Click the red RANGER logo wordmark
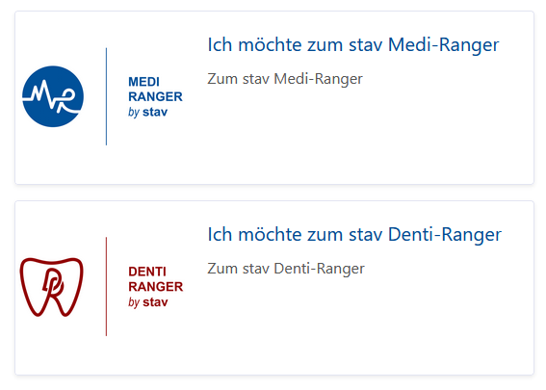The image size is (546, 390). pyautogui.click(x=155, y=287)
